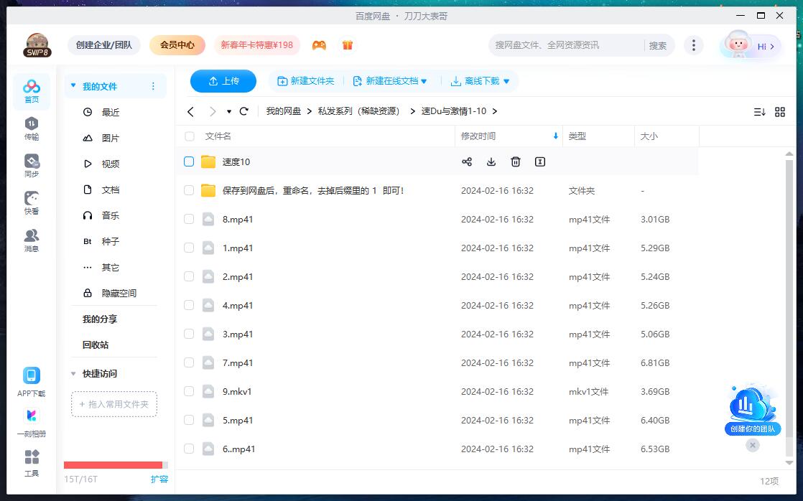Viewport: 803px width, 501px height.
Task: Refresh the file list
Action: point(243,112)
